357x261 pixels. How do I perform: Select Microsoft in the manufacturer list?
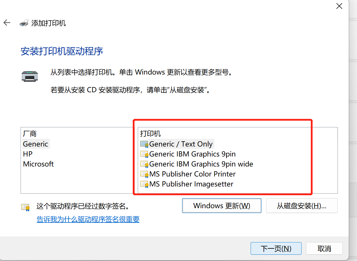(38, 164)
